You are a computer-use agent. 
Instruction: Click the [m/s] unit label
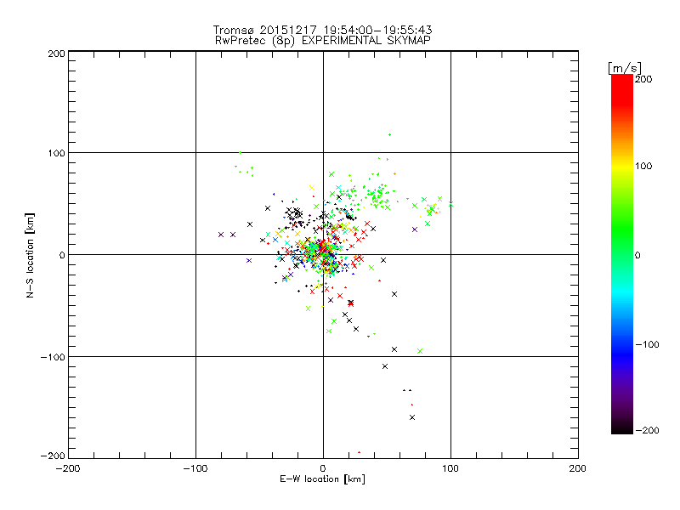pos(625,68)
